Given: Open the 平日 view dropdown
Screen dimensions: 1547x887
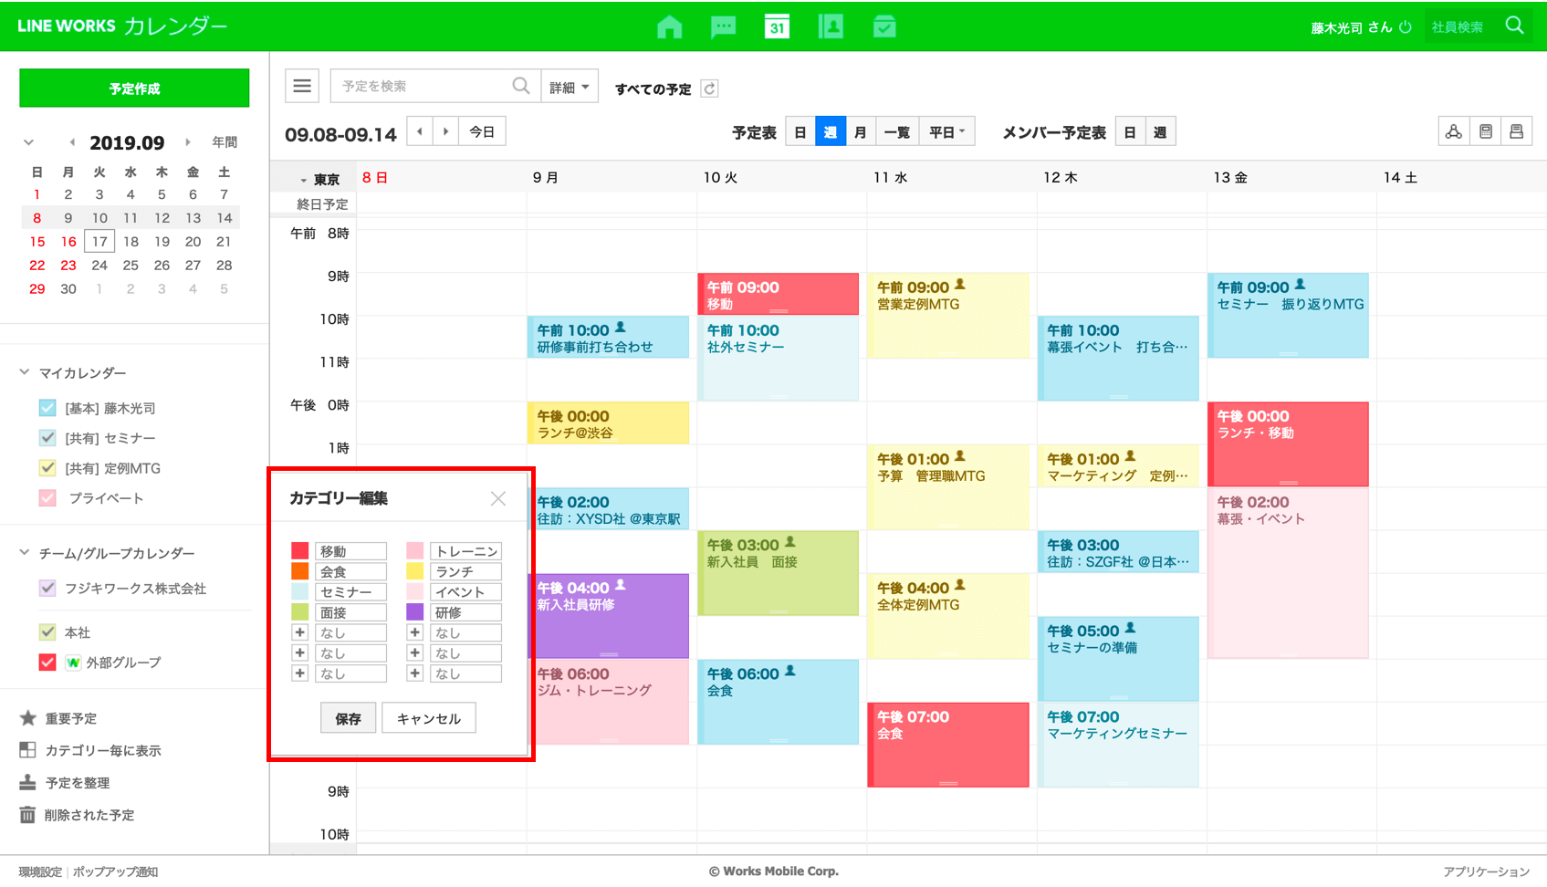Looking at the screenshot, I should pos(946,132).
